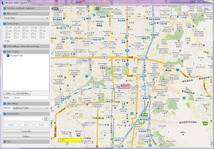Open the Google Maps map source dropdown
214x149 pixels.
coord(26,18)
